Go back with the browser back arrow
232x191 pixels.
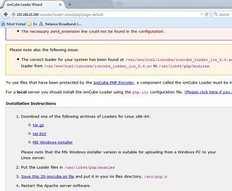pos(6,14)
